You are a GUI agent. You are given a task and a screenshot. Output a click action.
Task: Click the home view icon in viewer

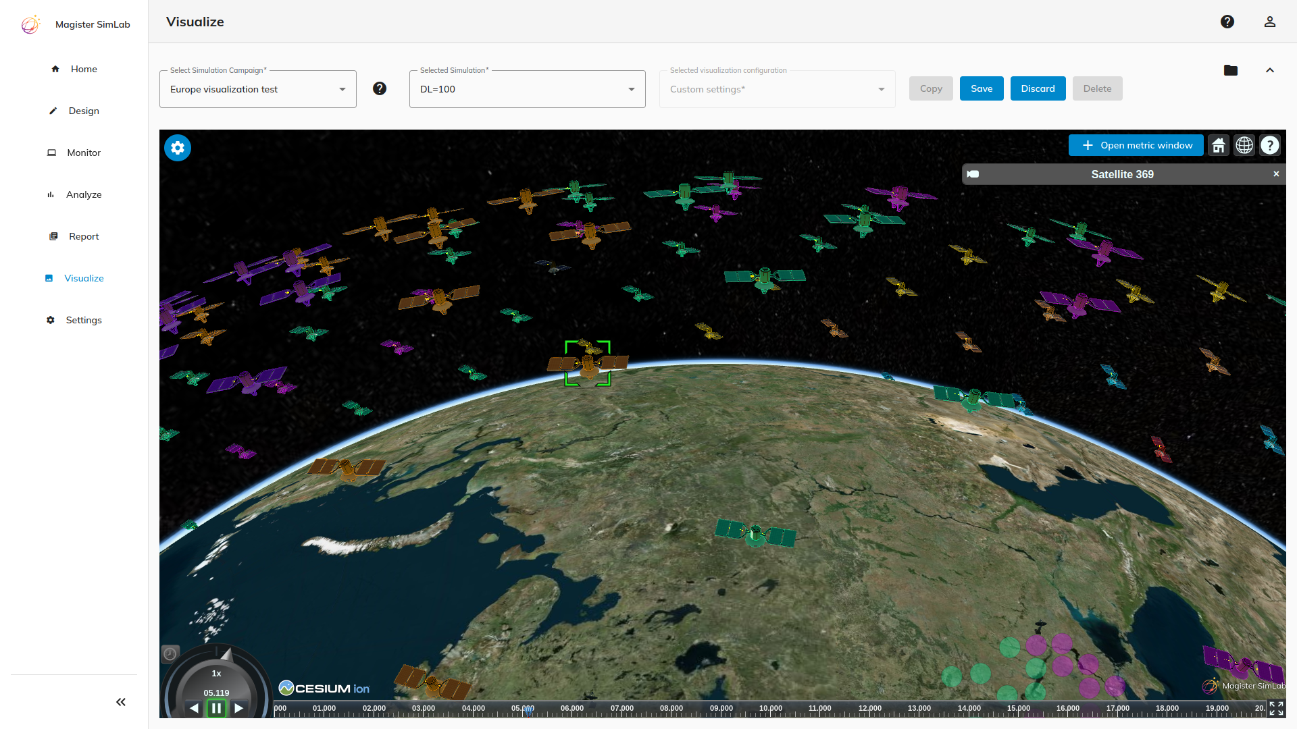point(1219,145)
